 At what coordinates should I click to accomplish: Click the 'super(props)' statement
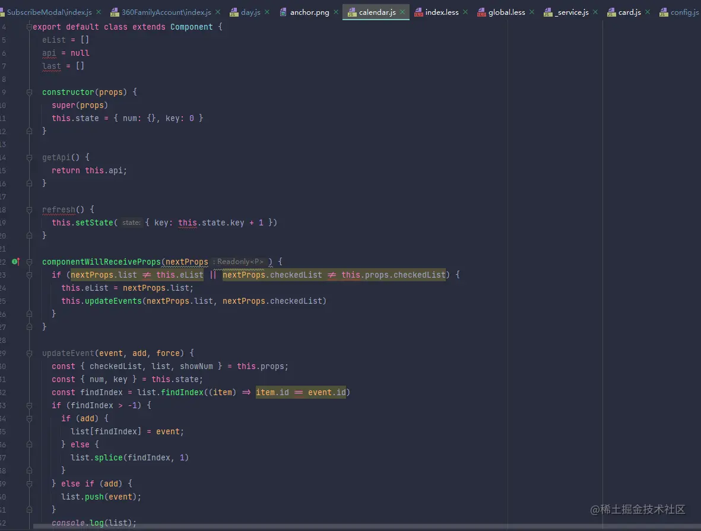tap(80, 105)
